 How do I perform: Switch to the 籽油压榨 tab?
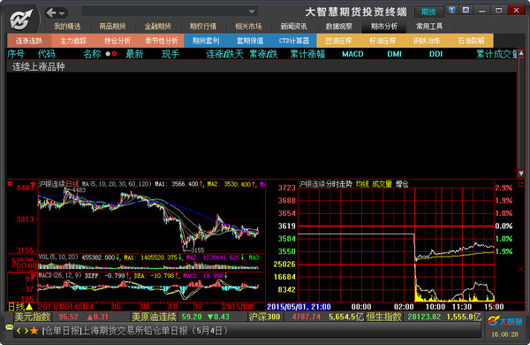382,41
